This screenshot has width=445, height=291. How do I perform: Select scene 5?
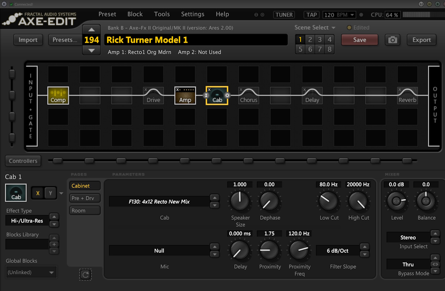pos(300,49)
